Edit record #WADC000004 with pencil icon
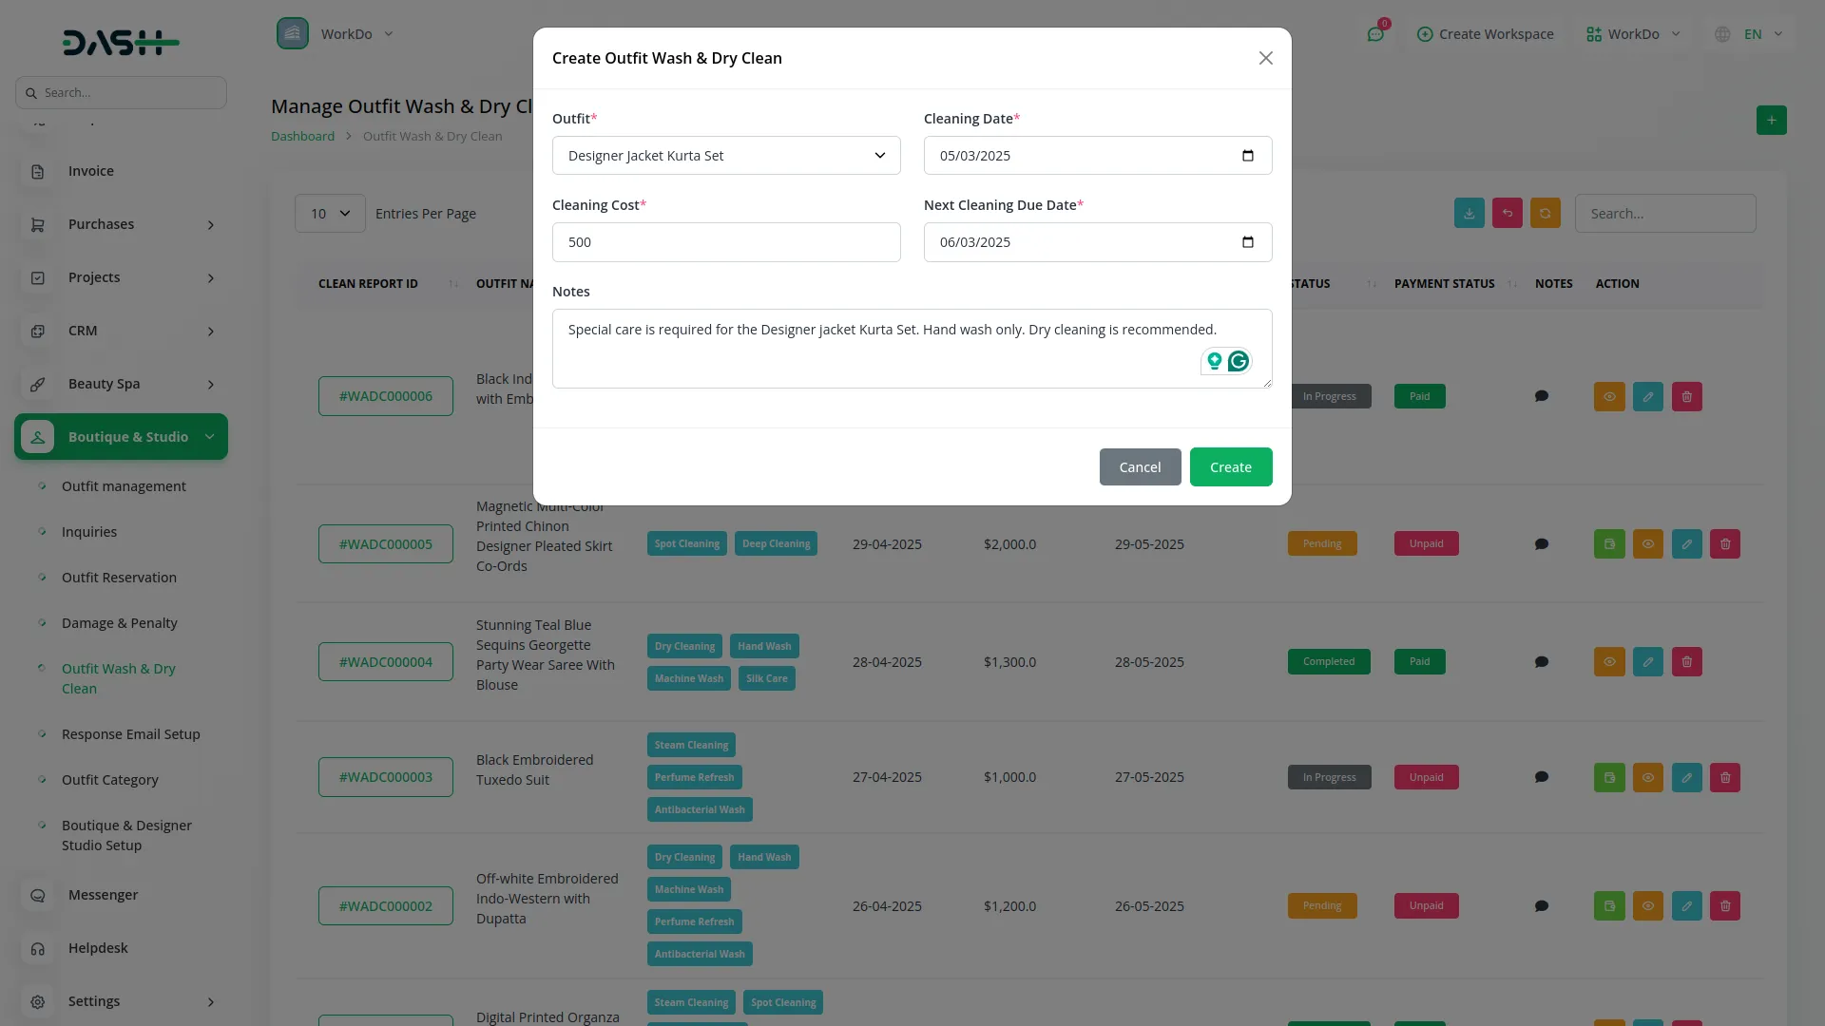The width and height of the screenshot is (1825, 1026). pos(1647,662)
